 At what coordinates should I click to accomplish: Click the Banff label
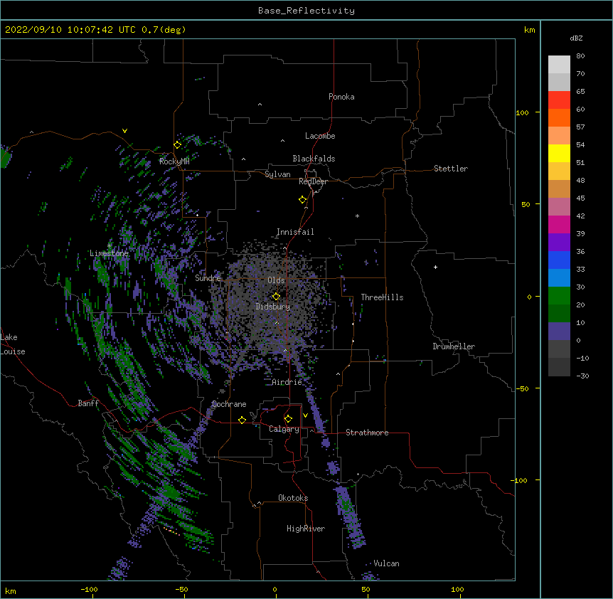88,403
